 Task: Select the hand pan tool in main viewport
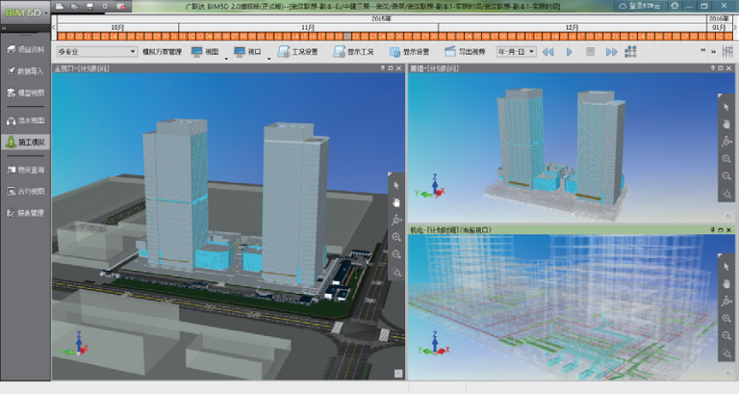point(395,201)
